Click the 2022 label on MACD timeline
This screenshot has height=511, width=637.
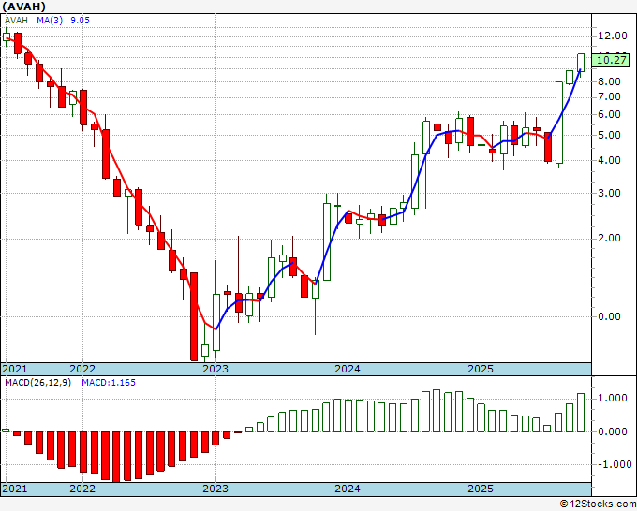[x=82, y=489]
